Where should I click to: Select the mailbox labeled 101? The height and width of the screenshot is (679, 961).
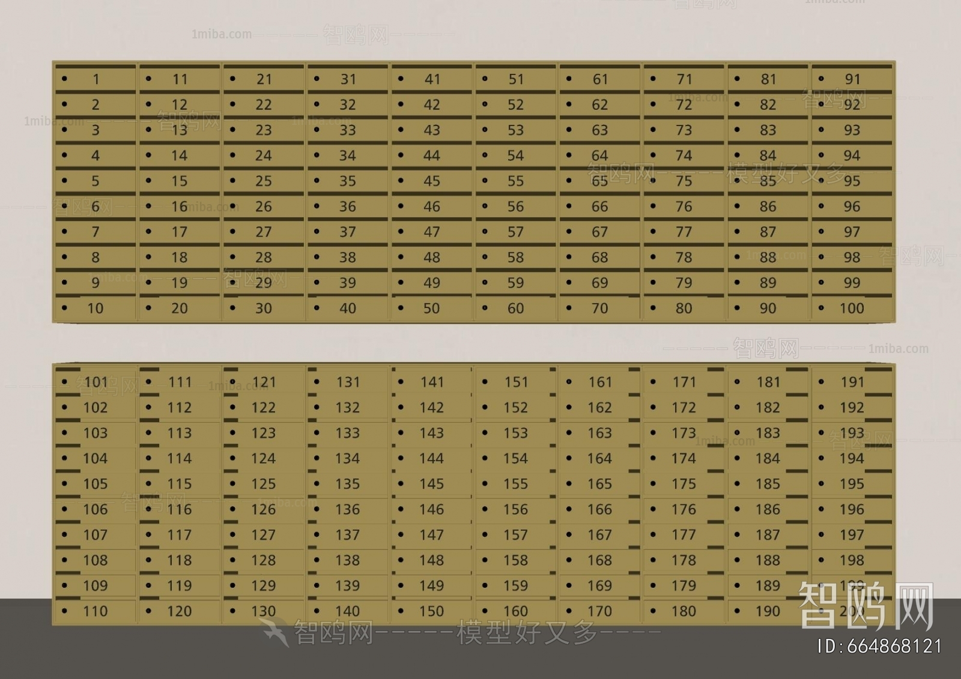tap(95, 382)
